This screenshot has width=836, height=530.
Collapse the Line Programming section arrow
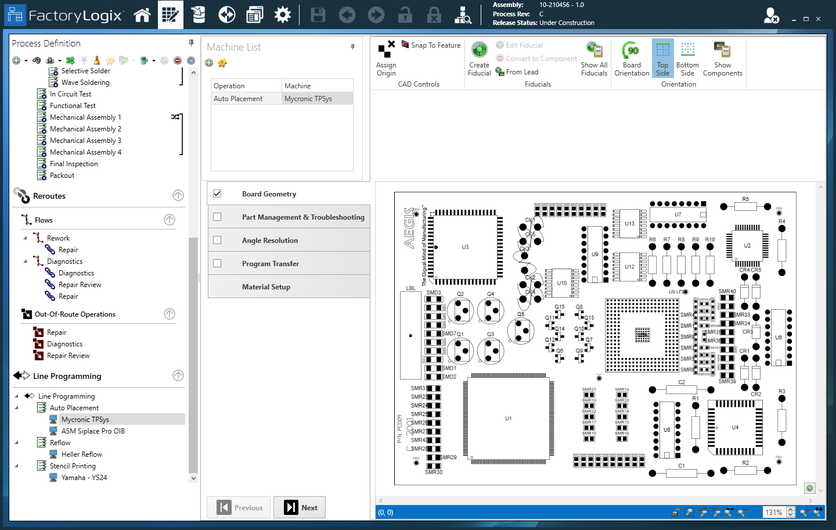pos(178,376)
